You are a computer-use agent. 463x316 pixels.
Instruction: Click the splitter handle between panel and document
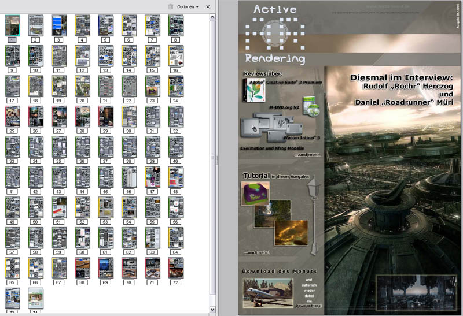pyautogui.click(x=217, y=159)
